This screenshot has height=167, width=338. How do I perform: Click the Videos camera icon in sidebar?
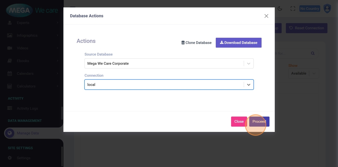tap(10, 48)
